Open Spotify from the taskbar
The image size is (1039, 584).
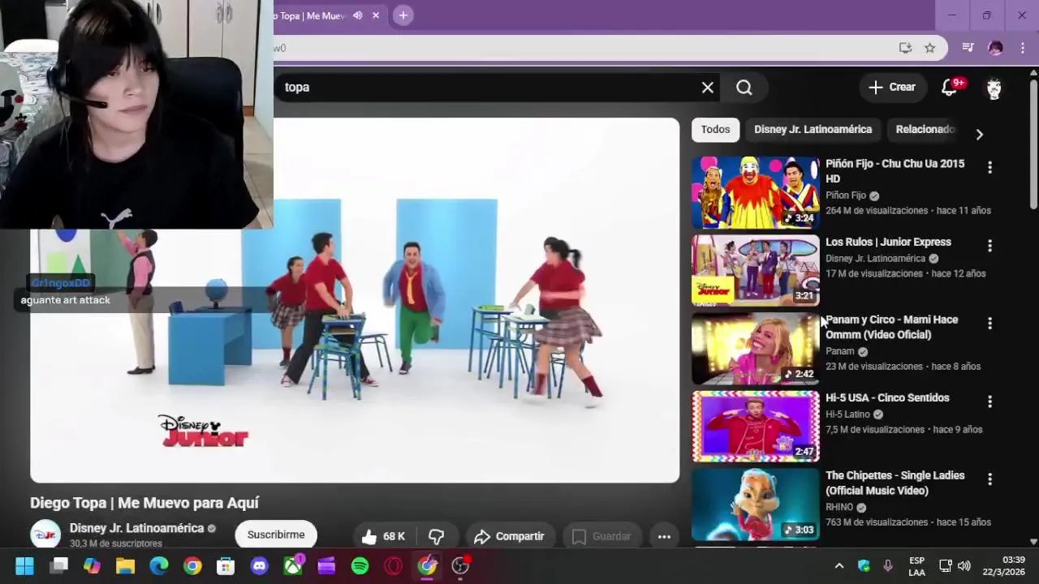(x=360, y=565)
